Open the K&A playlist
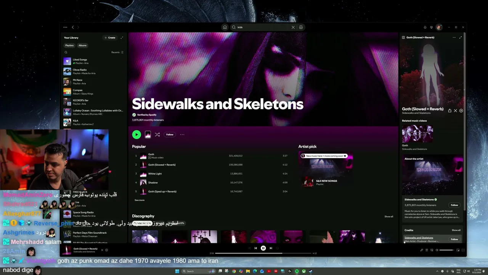This screenshot has height=275, width=488. 94,122
